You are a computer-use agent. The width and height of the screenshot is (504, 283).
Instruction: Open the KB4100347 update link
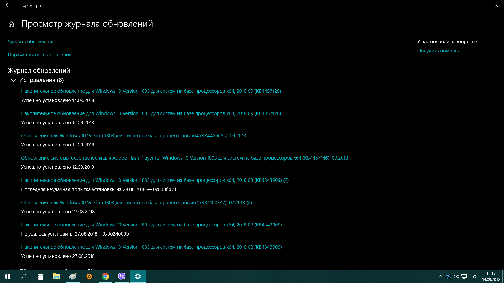point(136,203)
